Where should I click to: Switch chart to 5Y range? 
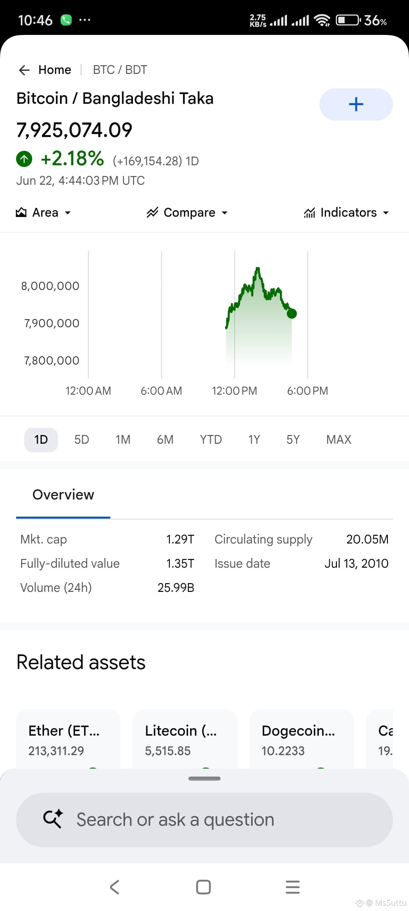pos(293,440)
